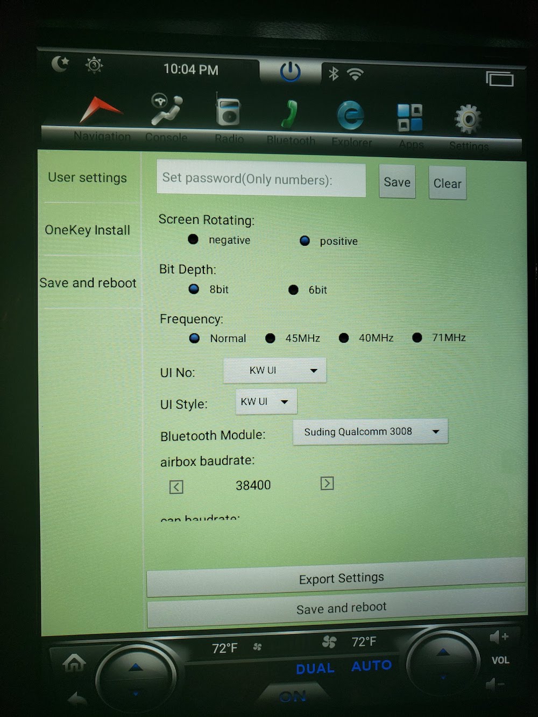Increase airbox baudrate with right arrow
This screenshot has height=717, width=538.
coord(327,483)
